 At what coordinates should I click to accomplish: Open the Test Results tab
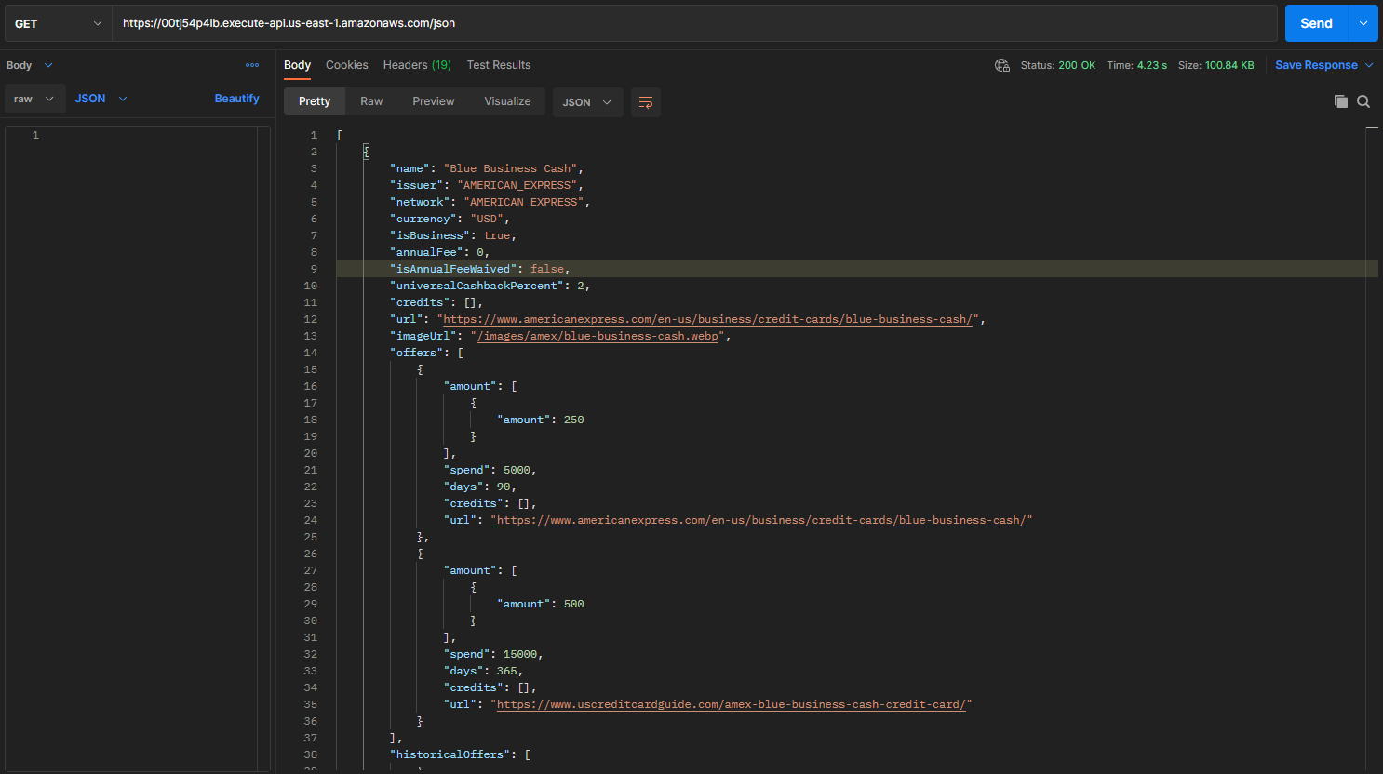pos(499,65)
